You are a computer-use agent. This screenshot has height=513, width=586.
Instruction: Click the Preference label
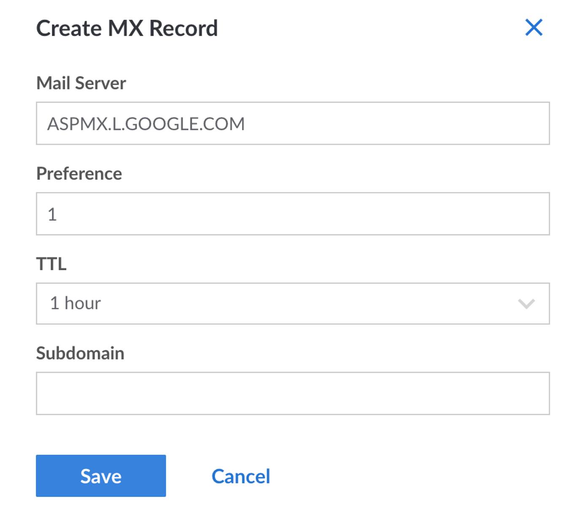tap(79, 173)
